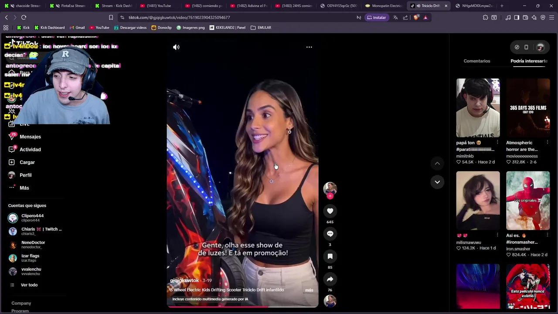Open the Brave Rewards triangle icon
This screenshot has height=314, width=558.
[x=425, y=17]
